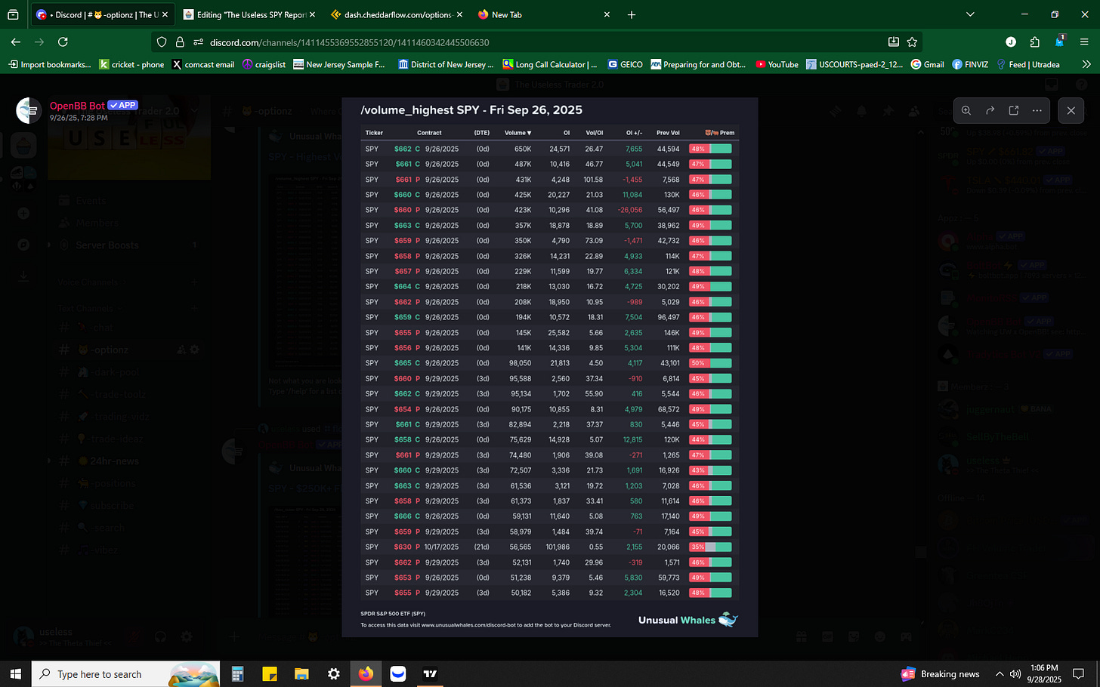Click the OpenBB Bot avatar
The width and height of the screenshot is (1100, 687).
[29, 110]
